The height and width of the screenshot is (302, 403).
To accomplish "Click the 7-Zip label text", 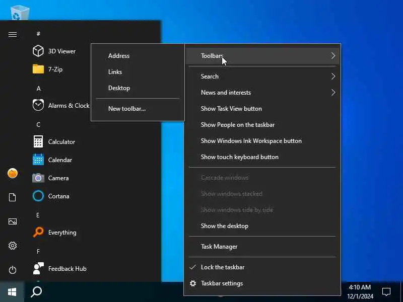I will click(55, 69).
